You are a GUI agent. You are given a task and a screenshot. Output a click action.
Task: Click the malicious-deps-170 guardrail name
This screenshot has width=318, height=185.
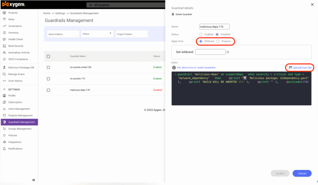(x=80, y=90)
